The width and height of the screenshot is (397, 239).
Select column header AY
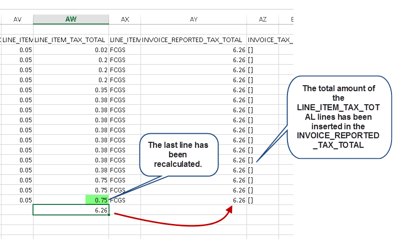[x=193, y=19]
